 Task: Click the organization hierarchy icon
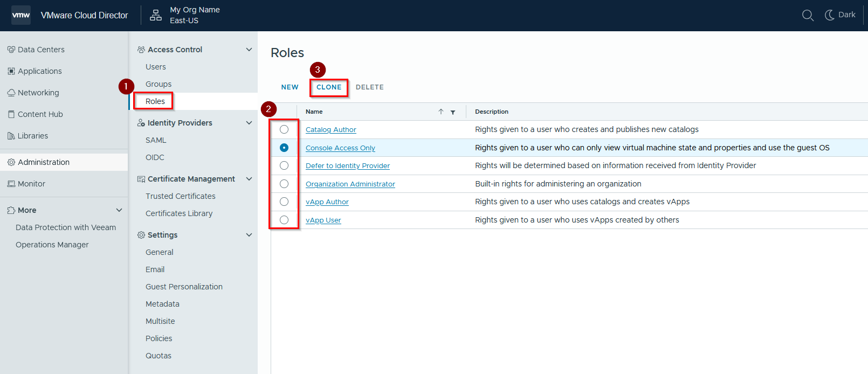[x=156, y=15]
